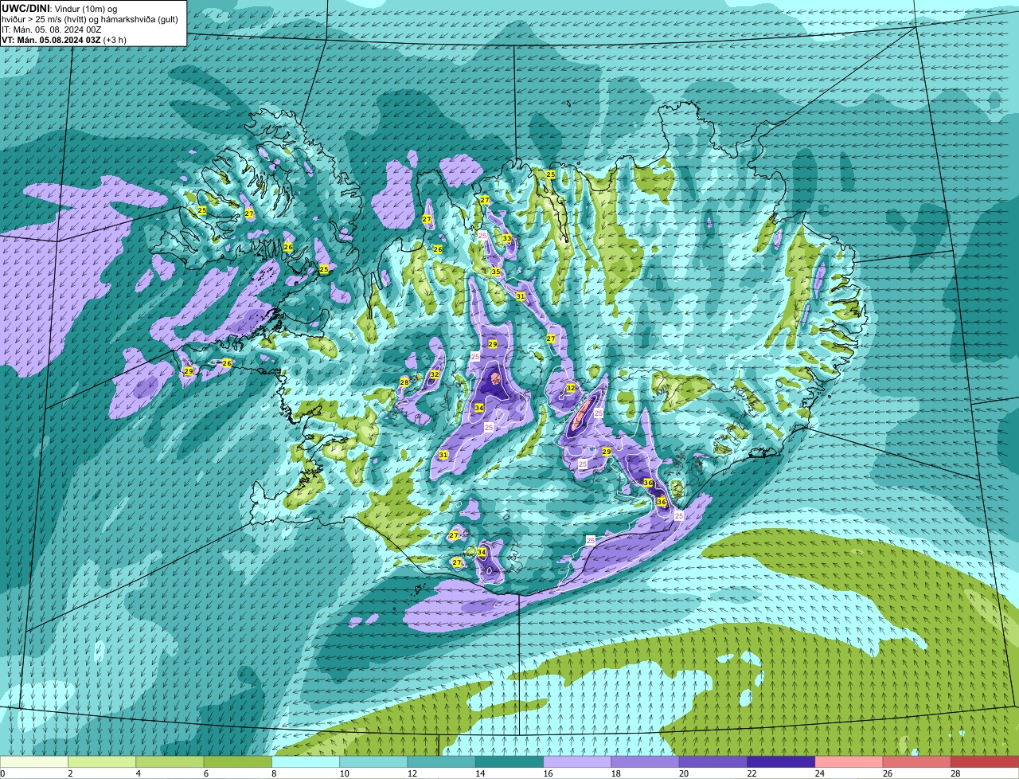Pick the 12–14 m/s teal legend swatch
Image resolution: width=1019 pixels, height=779 pixels.
[442, 762]
